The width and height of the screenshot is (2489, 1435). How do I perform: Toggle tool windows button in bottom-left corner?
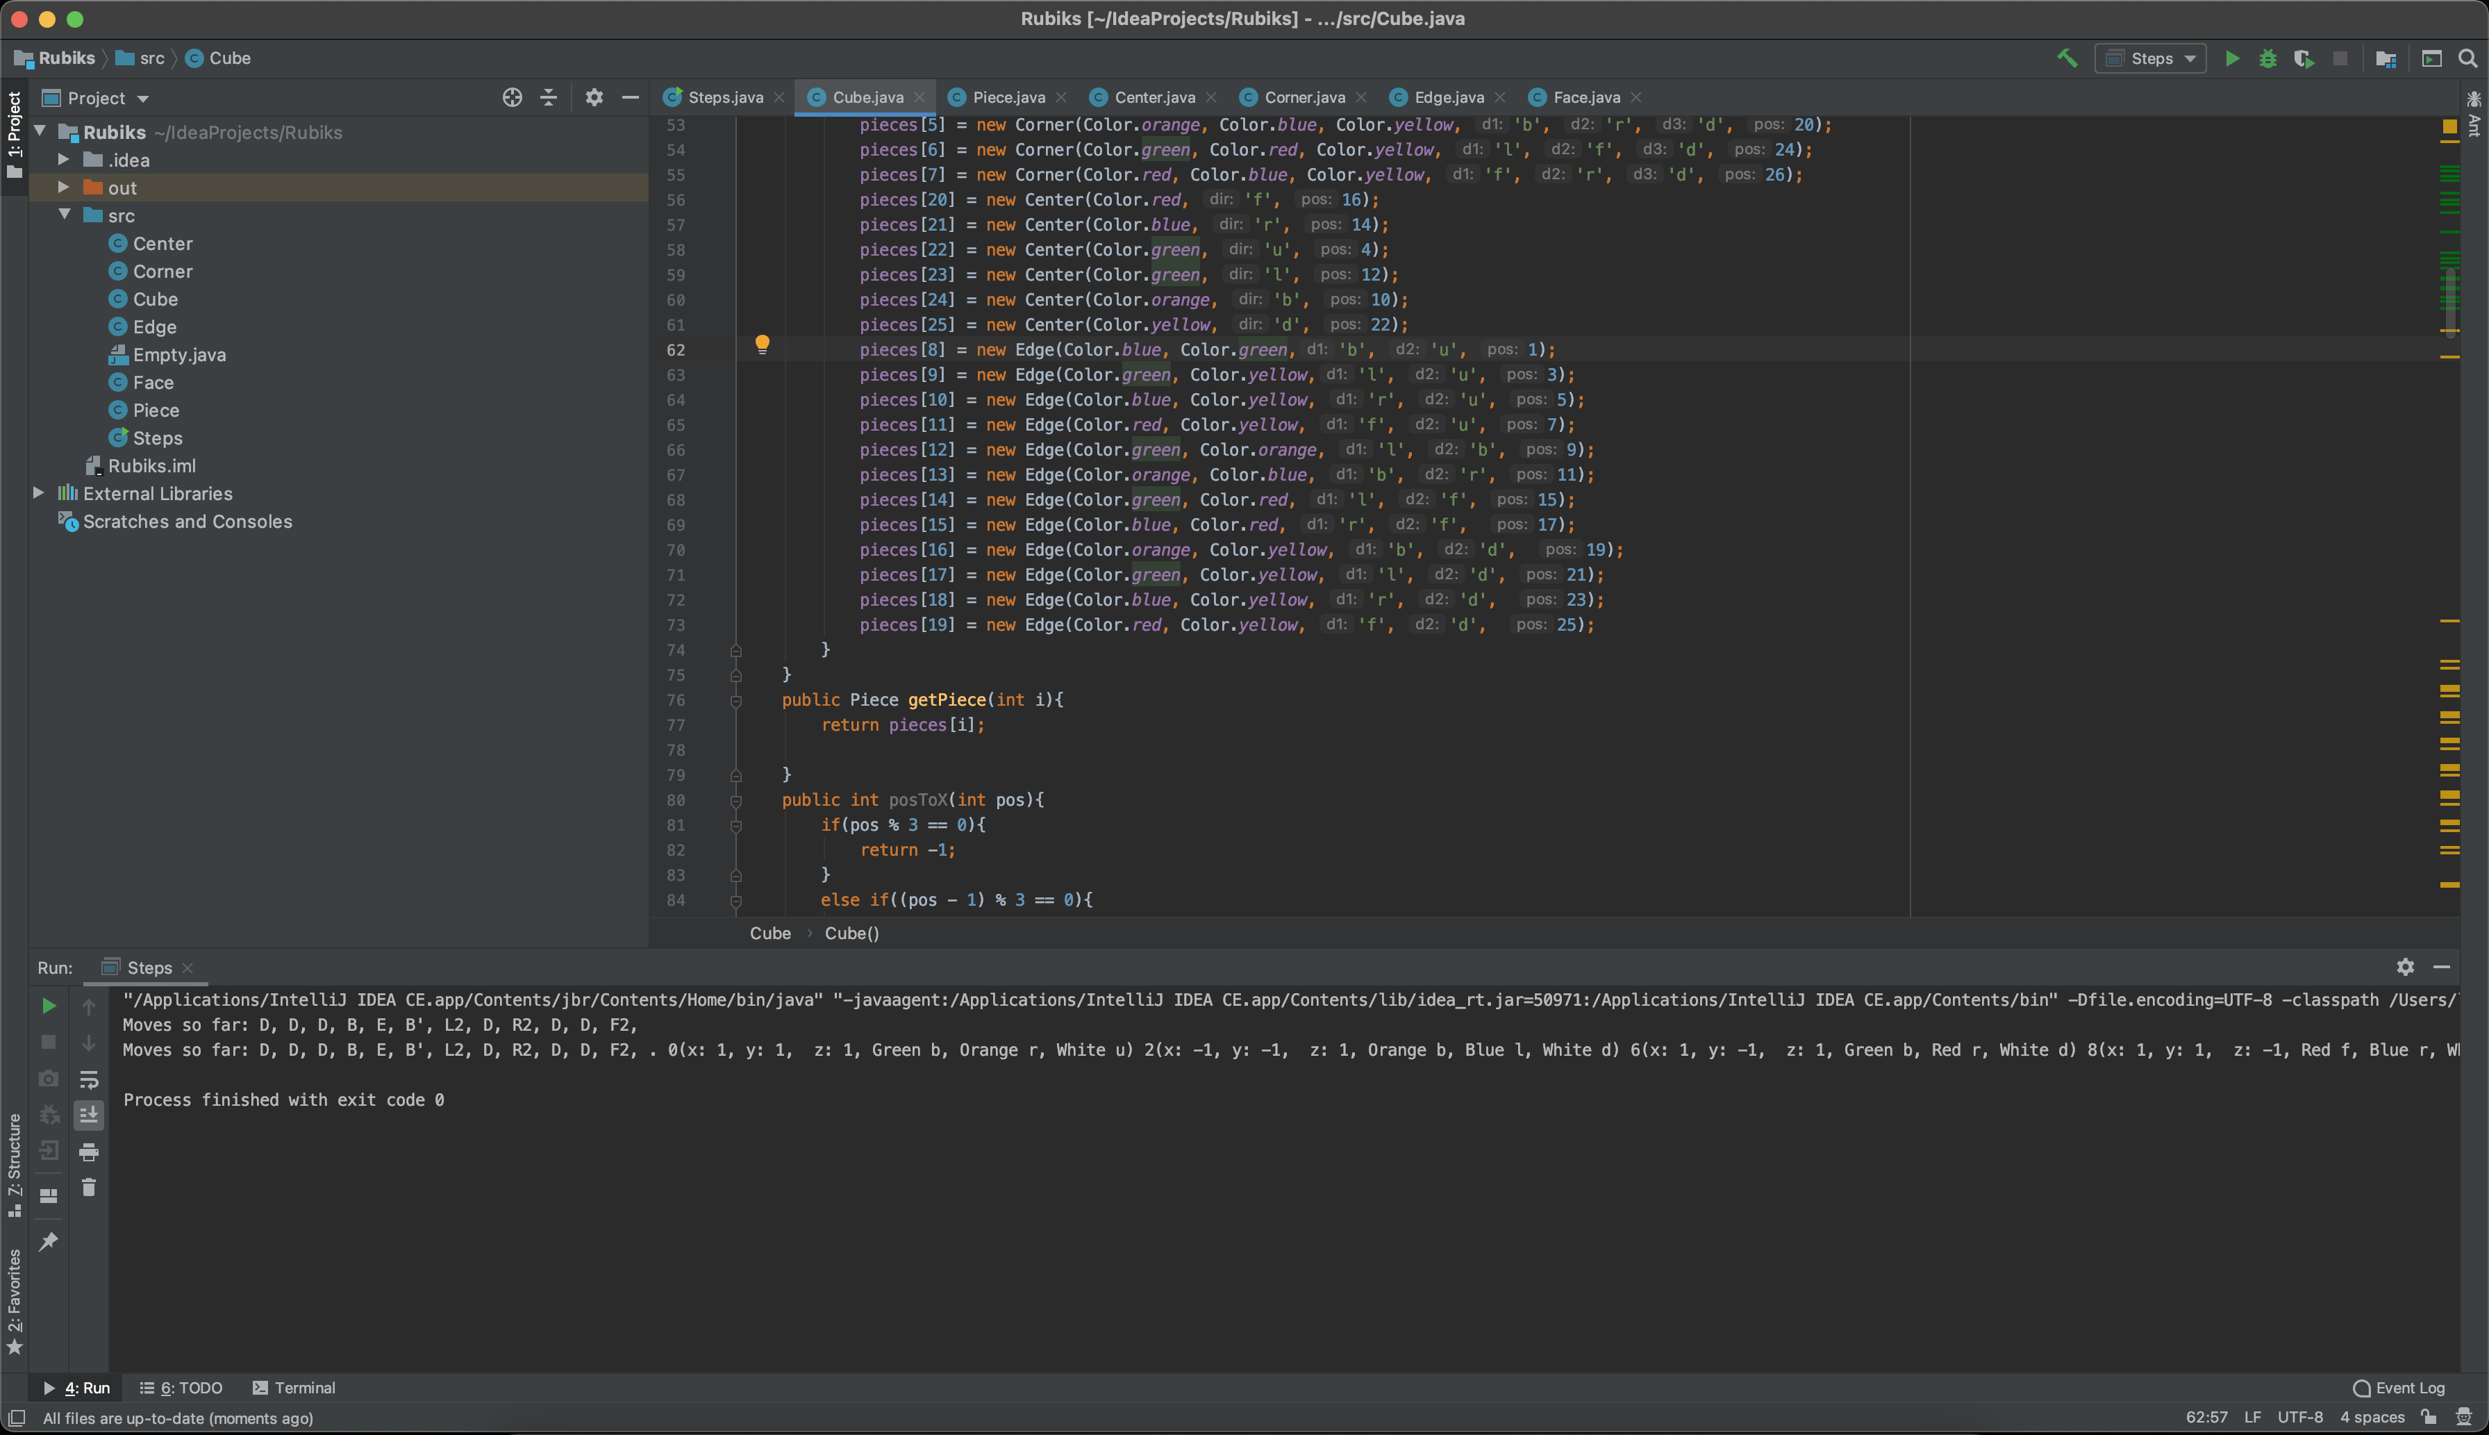(17, 1417)
